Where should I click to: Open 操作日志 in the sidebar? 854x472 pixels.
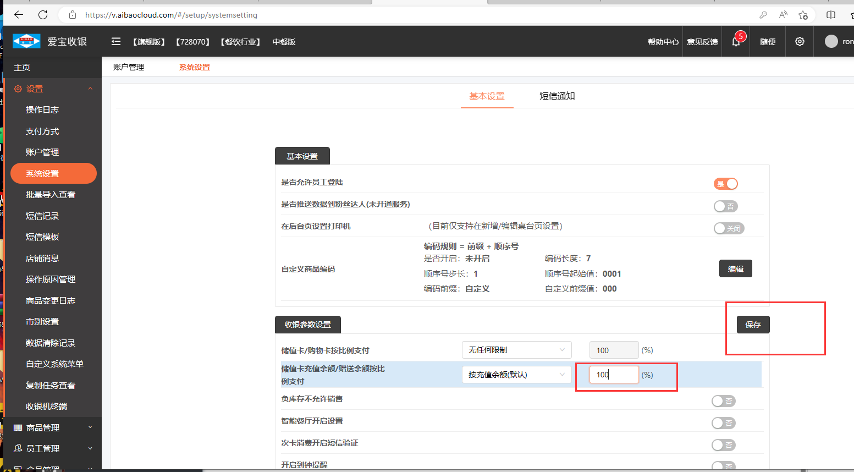(42, 110)
